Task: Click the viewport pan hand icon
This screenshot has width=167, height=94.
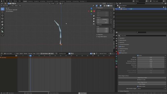Action: (x=94, y=19)
